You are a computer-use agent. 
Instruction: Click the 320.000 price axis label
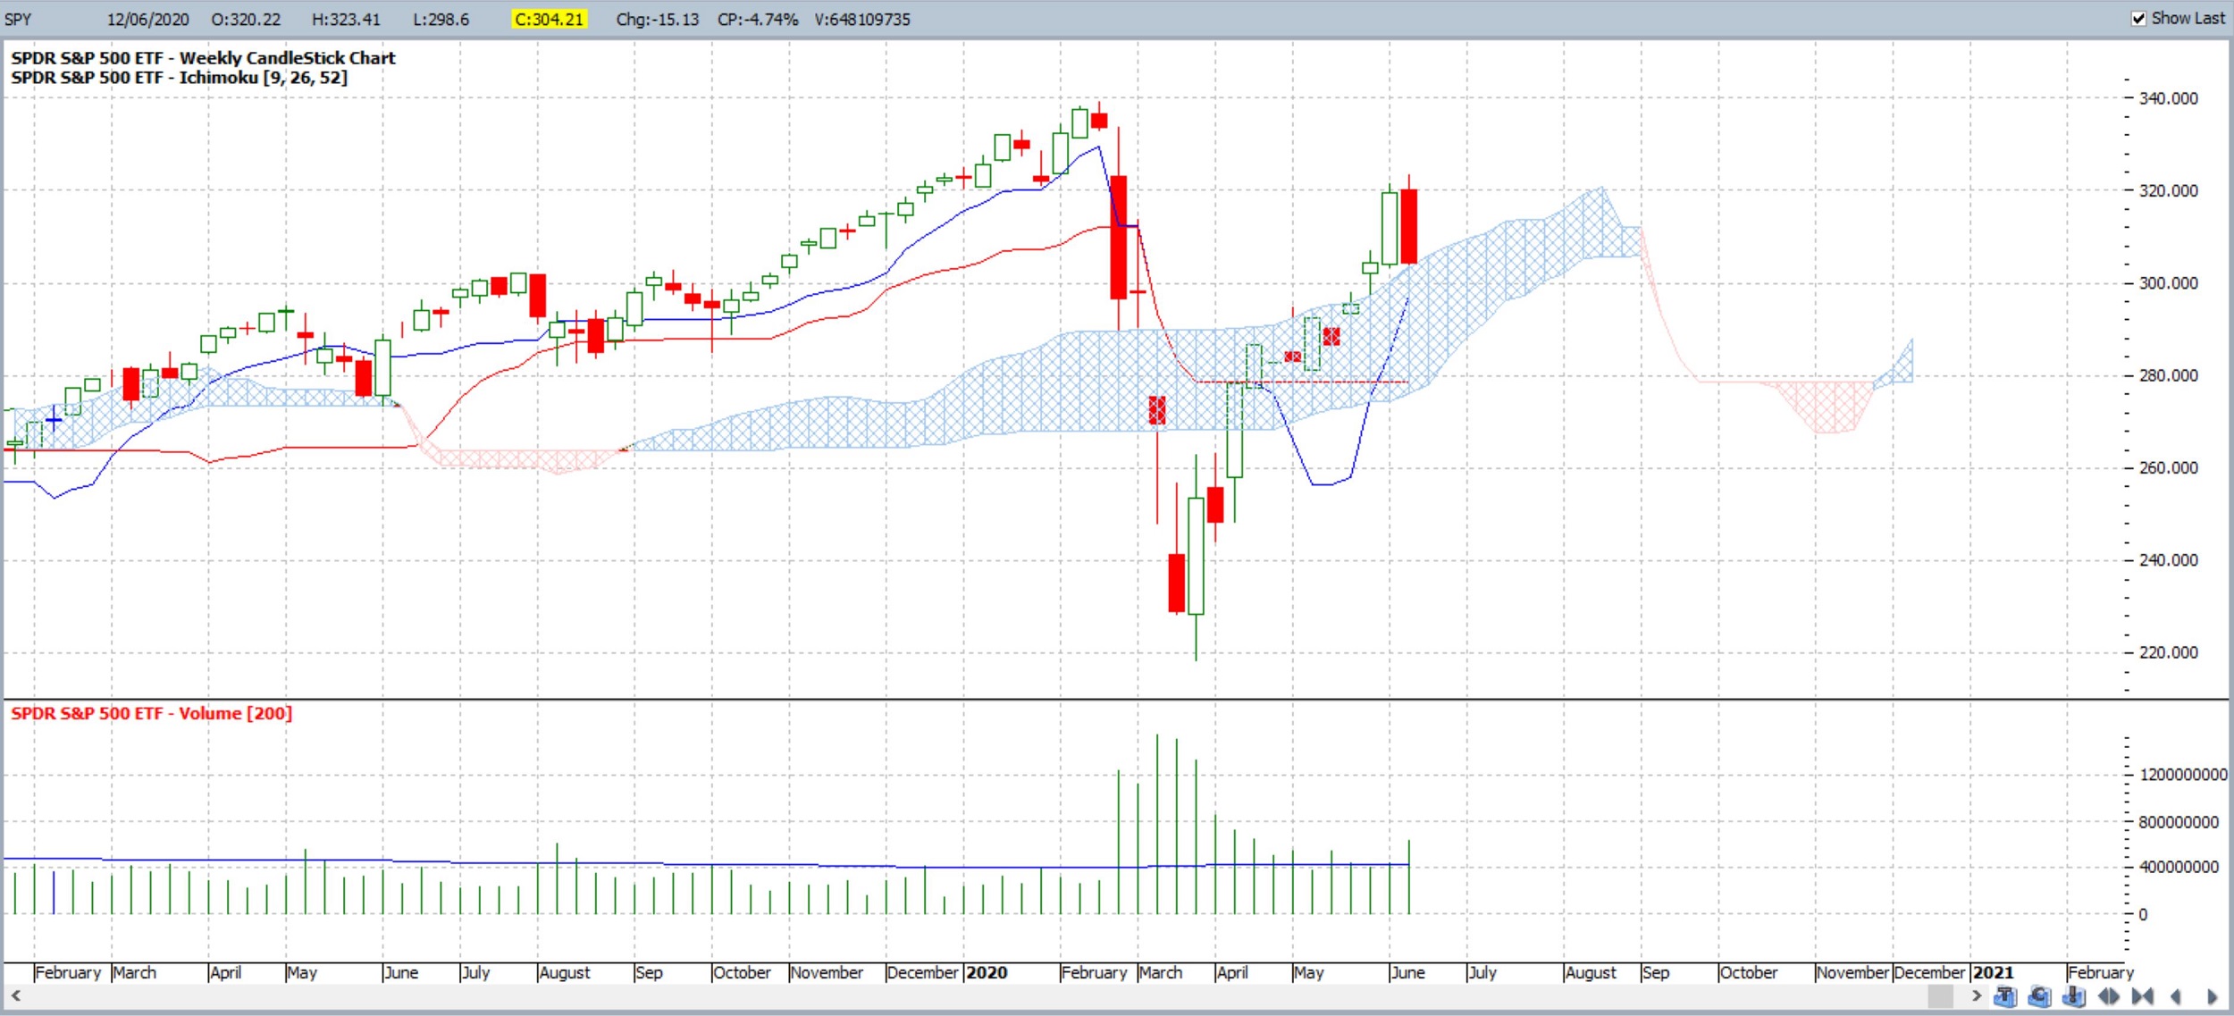pyautogui.click(x=2168, y=190)
